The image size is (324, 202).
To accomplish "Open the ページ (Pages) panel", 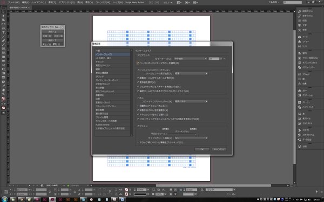I will click(303, 37).
